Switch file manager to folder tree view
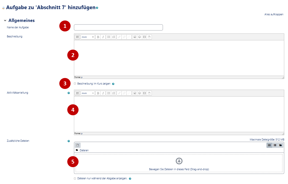The image size is (288, 184). tap(281, 145)
